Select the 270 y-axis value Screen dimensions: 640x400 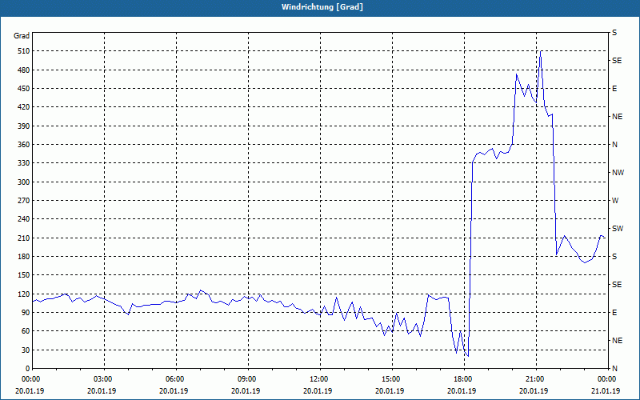[23, 201]
